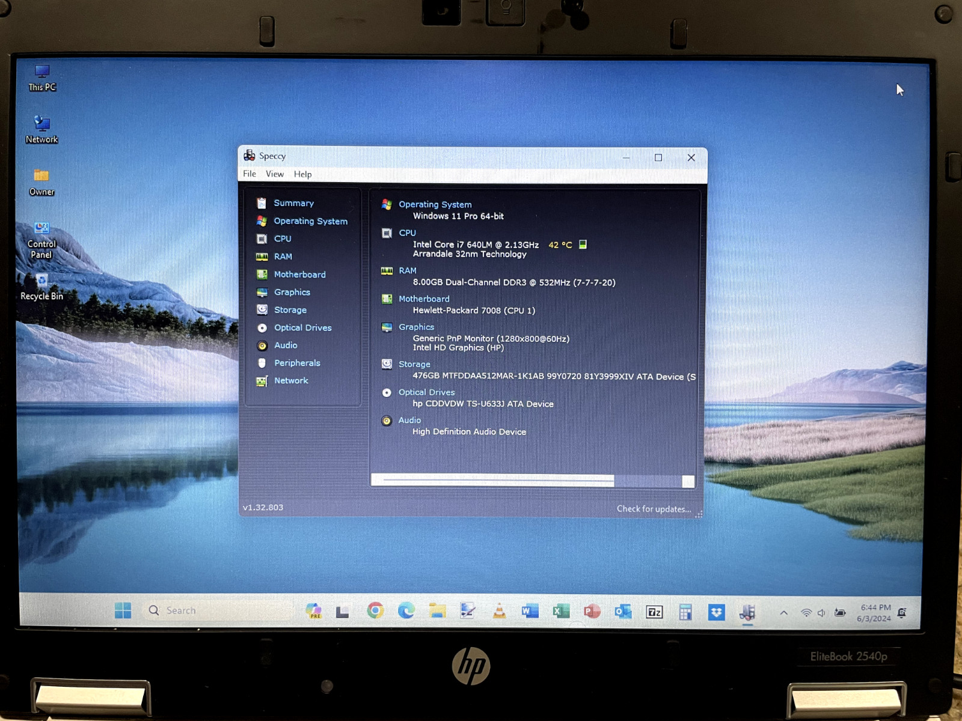
Task: Open Motherboard details from the sidebar
Action: [x=299, y=275]
